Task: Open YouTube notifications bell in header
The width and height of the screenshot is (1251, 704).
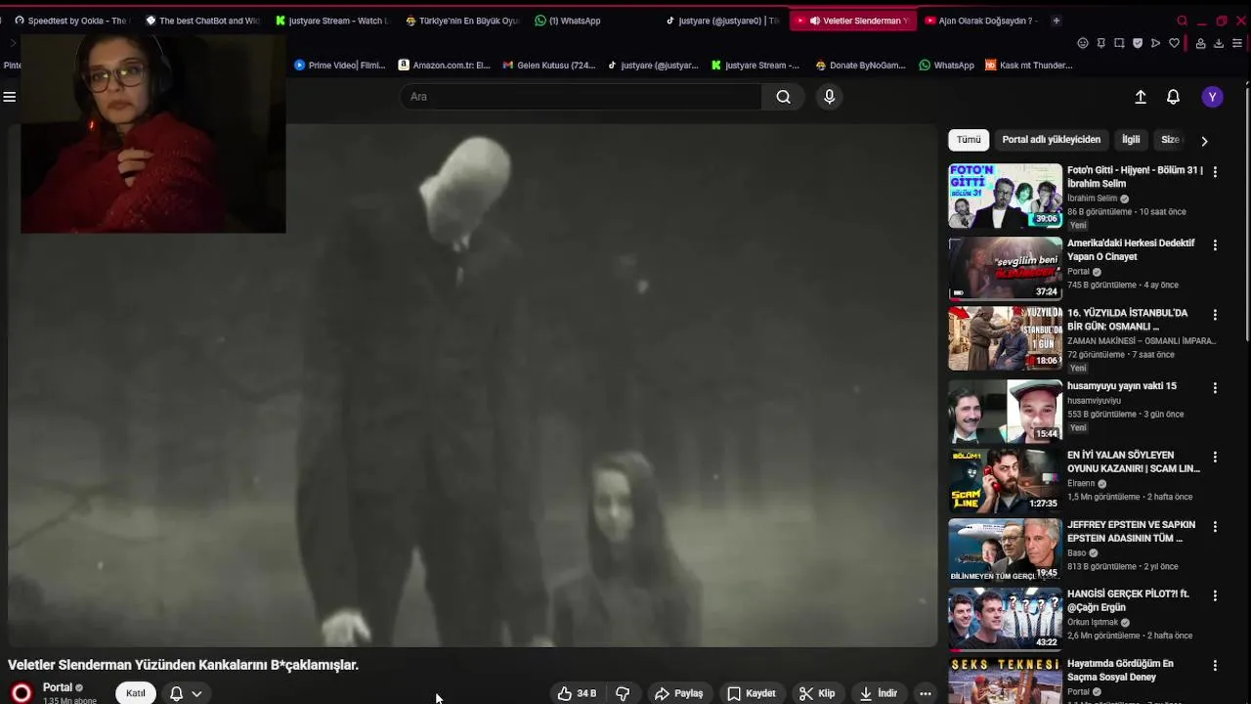Action: coord(1173,97)
